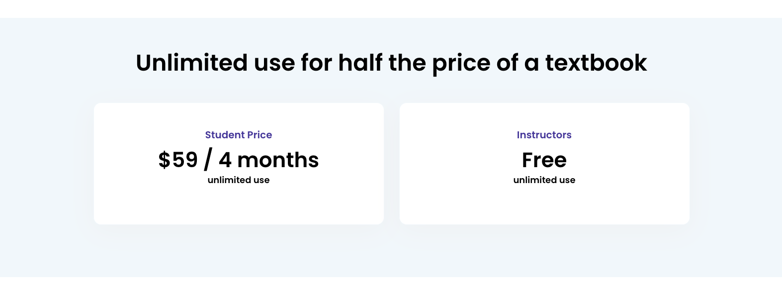Click the Free price text
782x297 pixels.
(x=544, y=160)
